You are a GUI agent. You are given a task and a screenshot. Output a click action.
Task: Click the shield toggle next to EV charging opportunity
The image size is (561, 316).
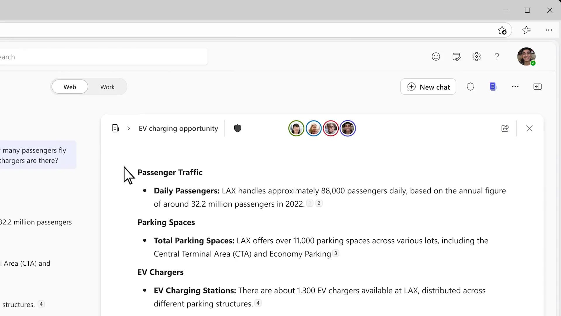pos(238,128)
